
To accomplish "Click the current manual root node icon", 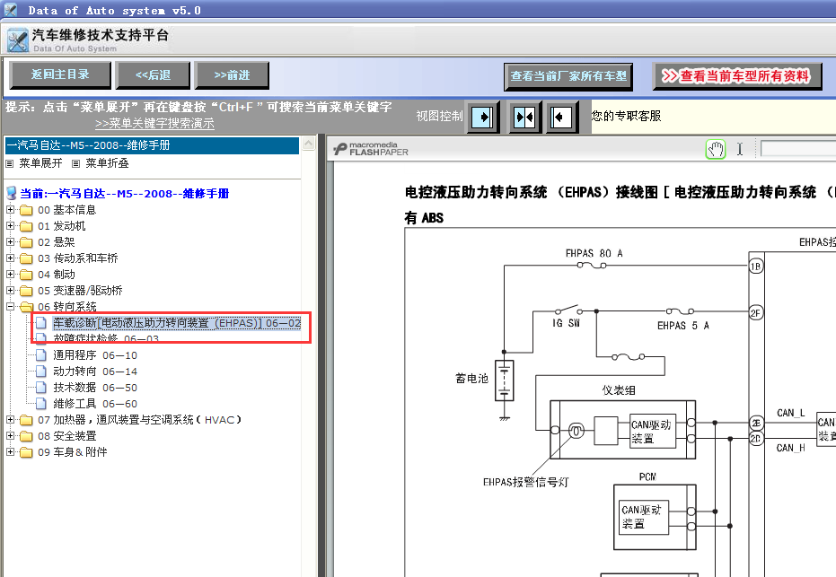I will pos(11,193).
